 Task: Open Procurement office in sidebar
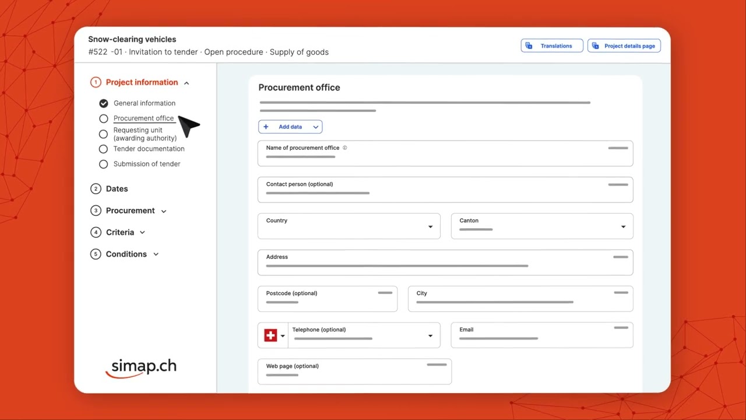click(x=143, y=118)
